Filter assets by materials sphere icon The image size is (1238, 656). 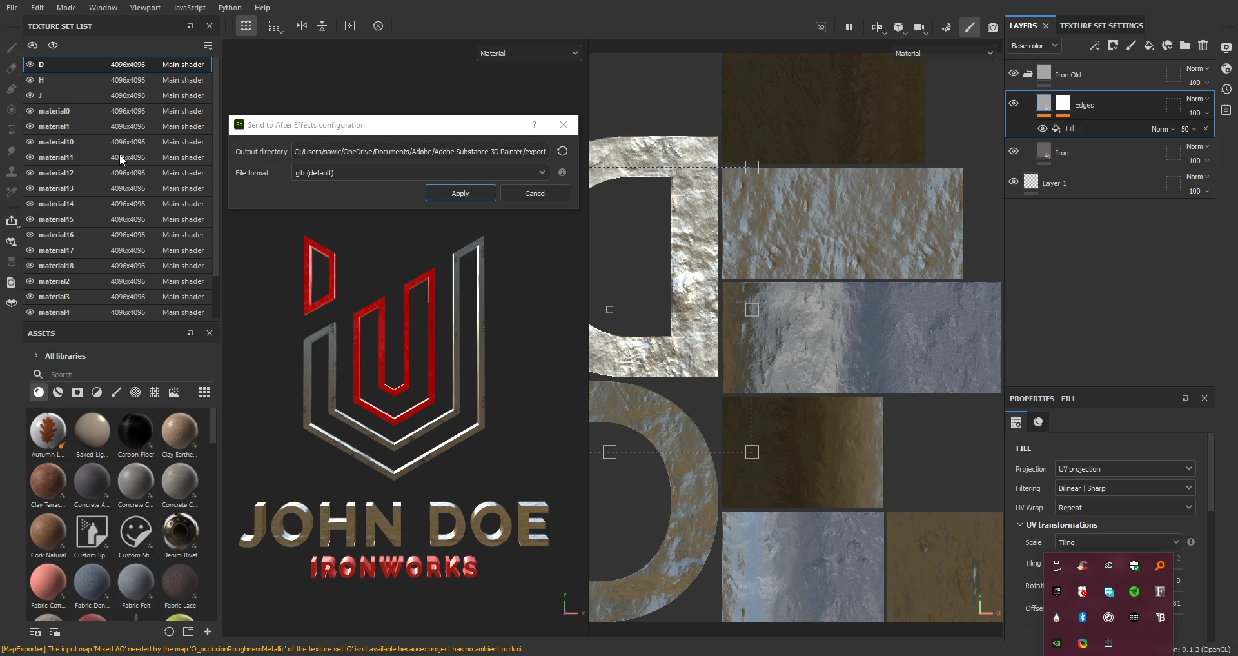pos(39,392)
